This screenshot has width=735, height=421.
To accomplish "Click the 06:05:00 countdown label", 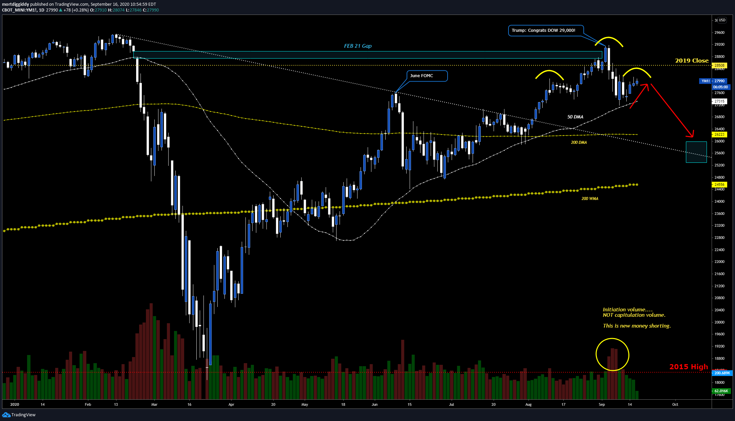I will pos(720,87).
